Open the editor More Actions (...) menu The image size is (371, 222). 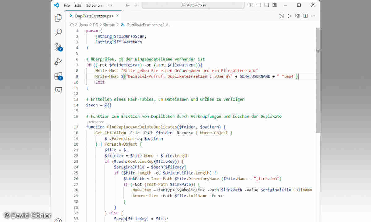point(313,16)
